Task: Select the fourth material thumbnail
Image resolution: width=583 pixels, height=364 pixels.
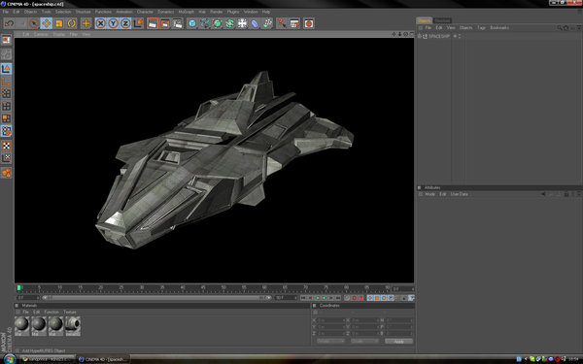Action: [73, 326]
